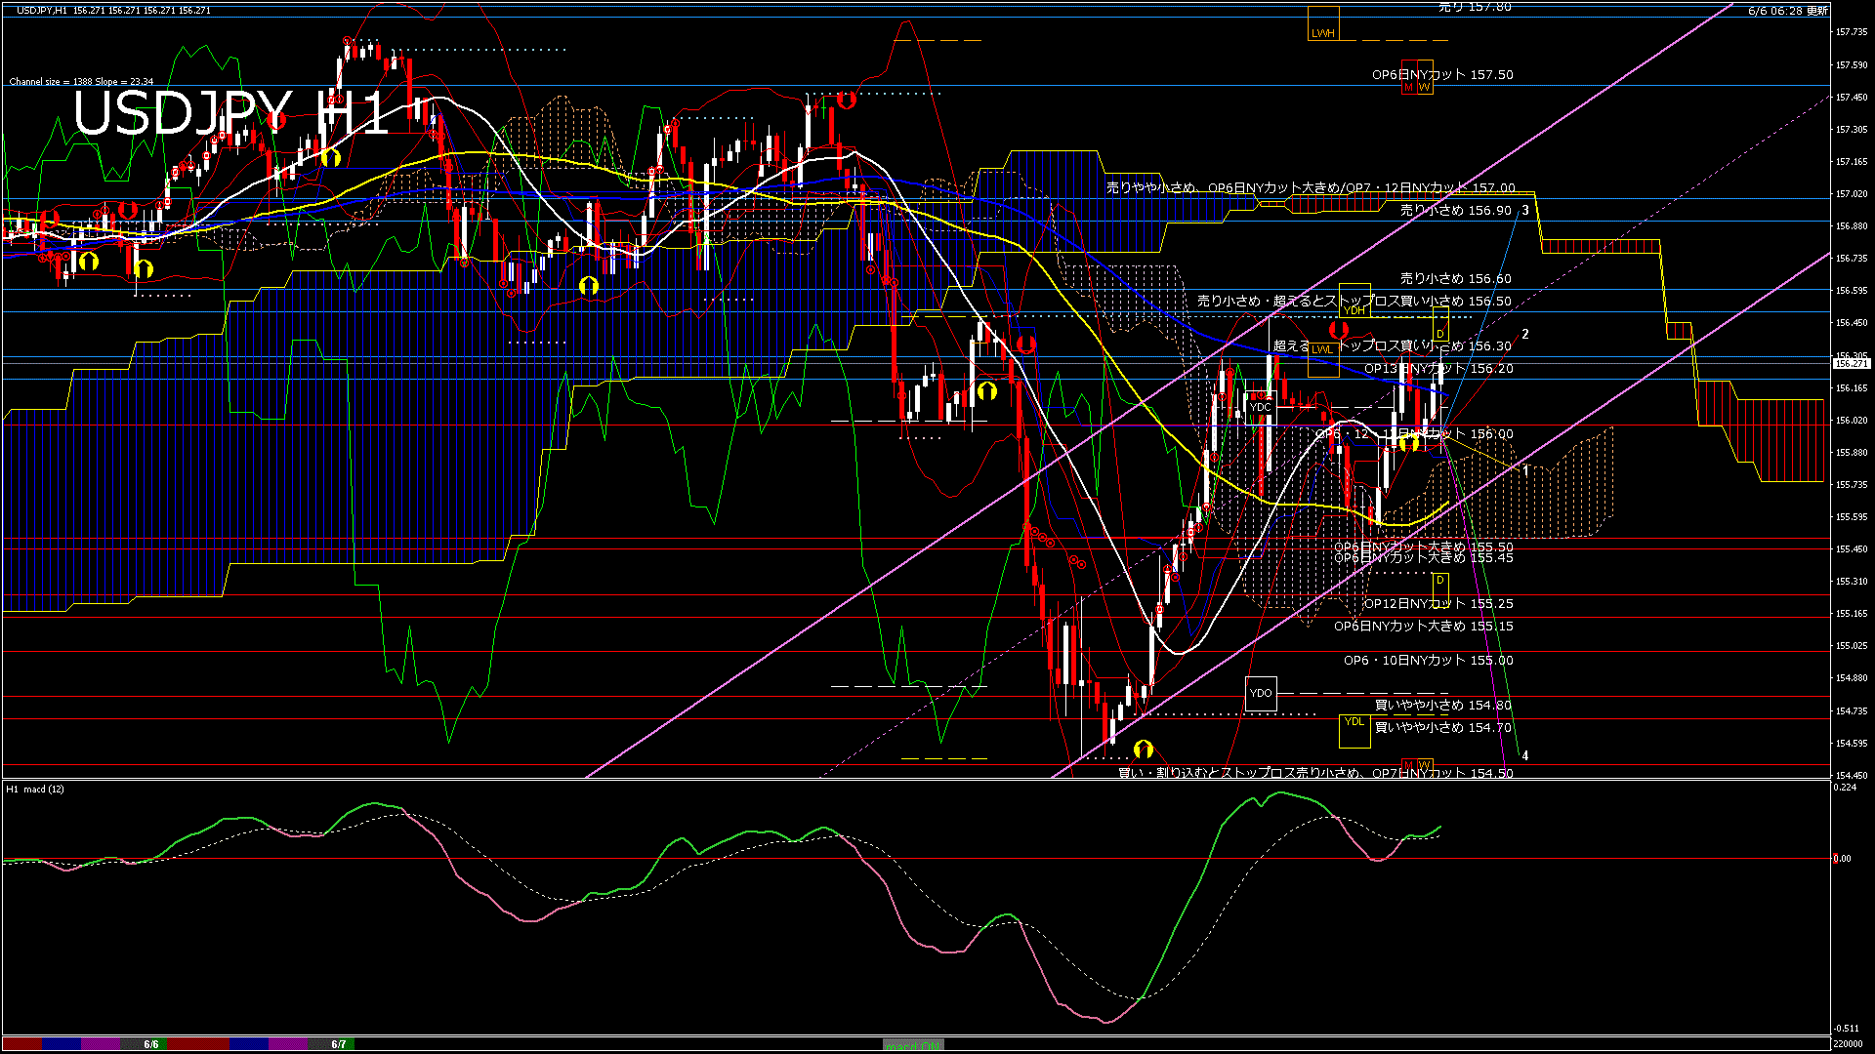Click the white YDO marker box
This screenshot has height=1054, width=1875.
pos(1260,693)
